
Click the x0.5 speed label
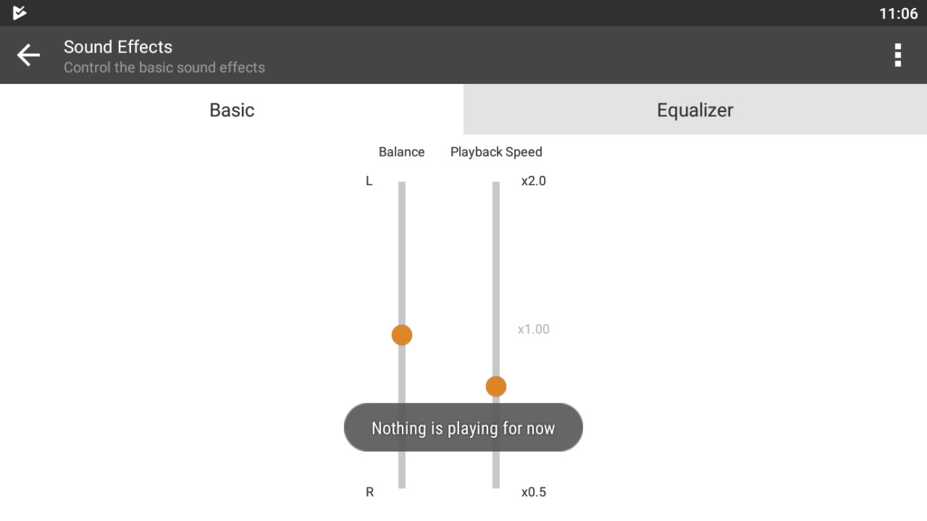[534, 492]
